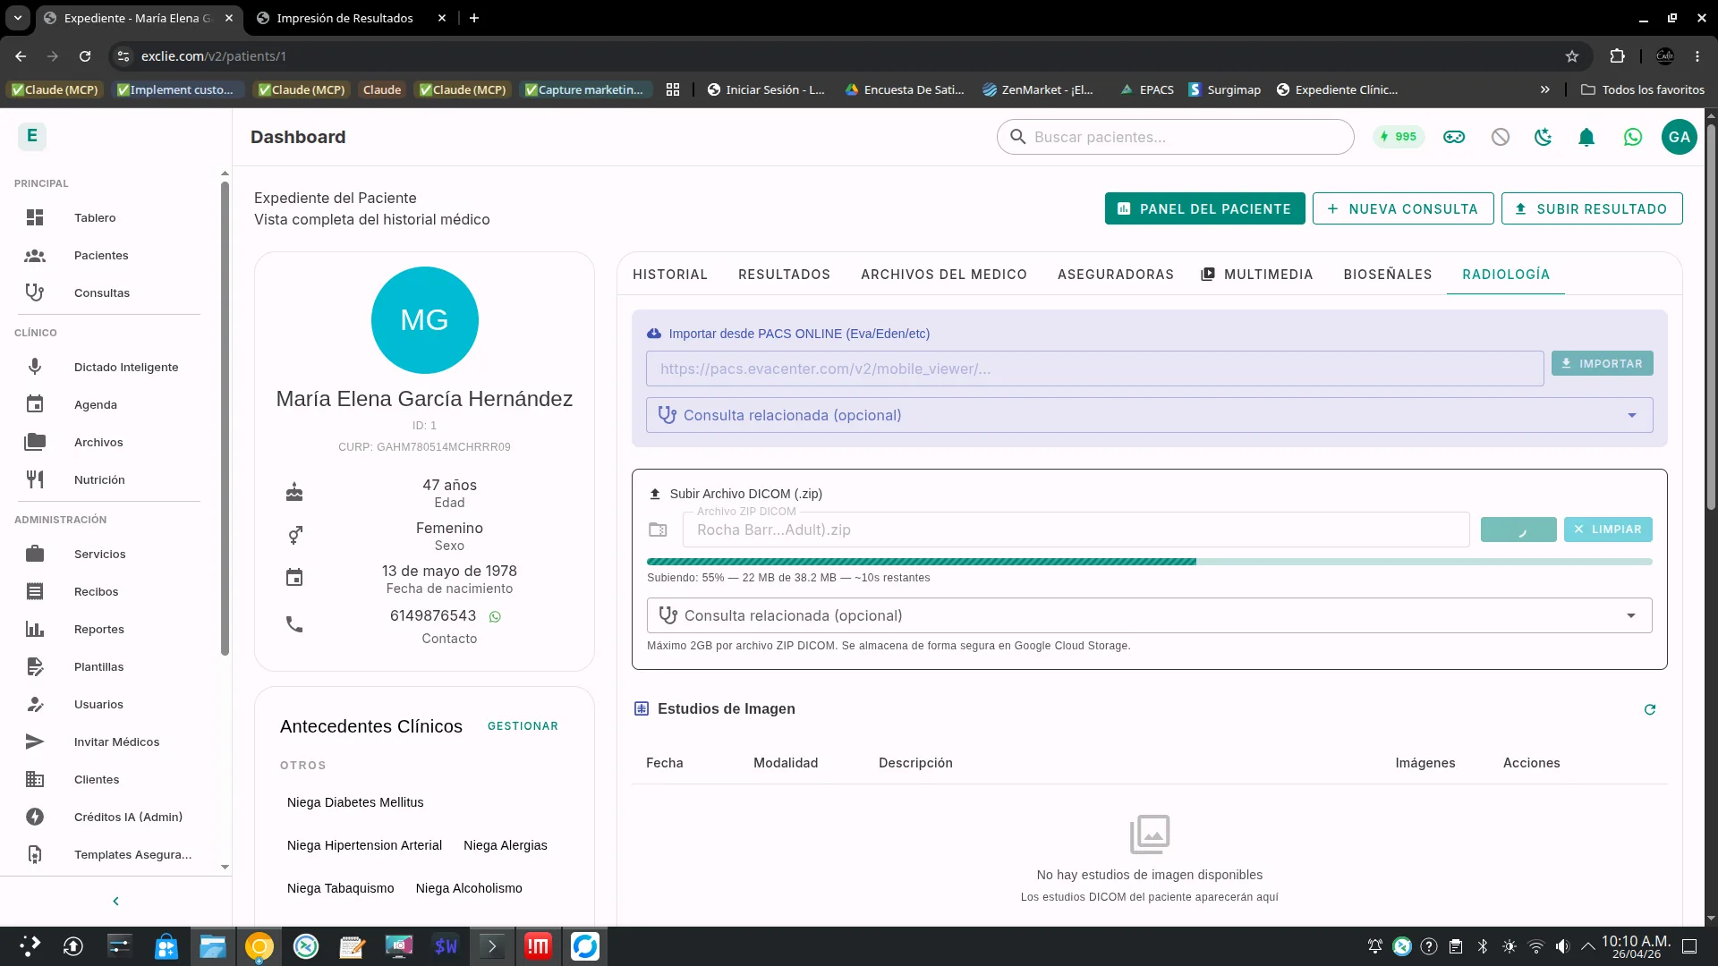Switch to the RESULTADOS tab
The width and height of the screenshot is (1718, 966).
pos(784,275)
